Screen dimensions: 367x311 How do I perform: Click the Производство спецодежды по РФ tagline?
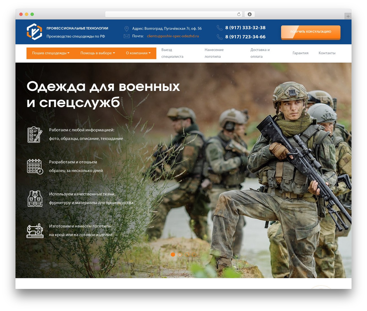[76, 36]
